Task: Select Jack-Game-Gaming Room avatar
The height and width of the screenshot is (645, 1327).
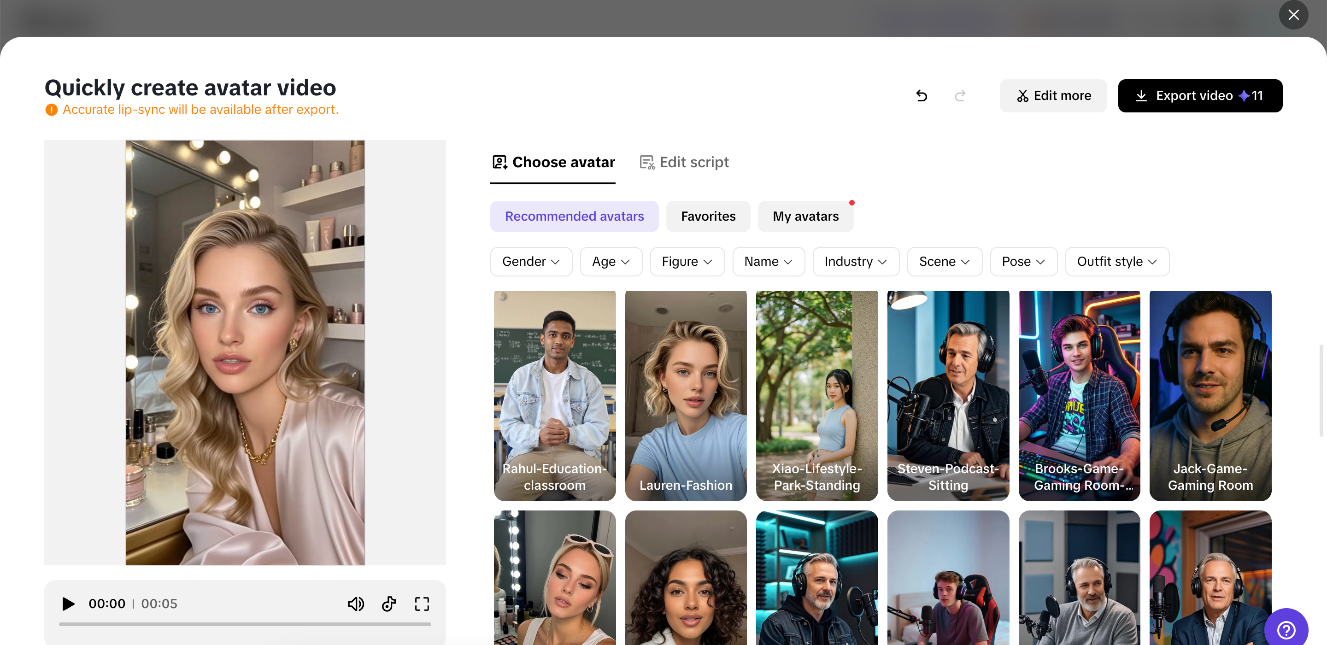Action: coord(1210,396)
